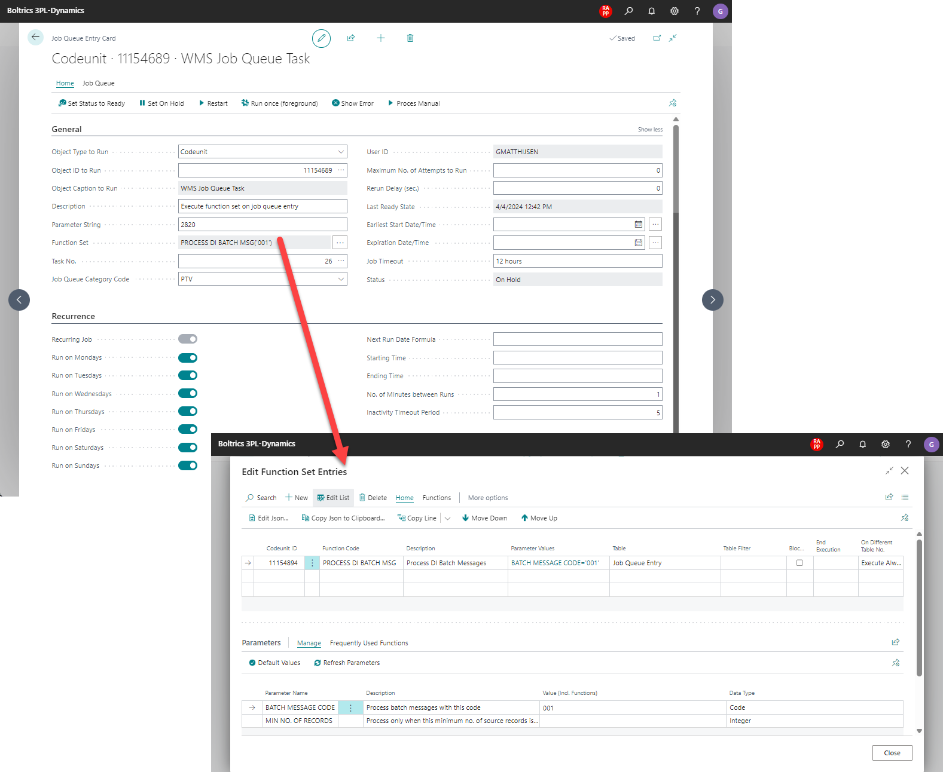The image size is (943, 772).
Task: Click the edit pencil icon on the card
Action: (321, 38)
